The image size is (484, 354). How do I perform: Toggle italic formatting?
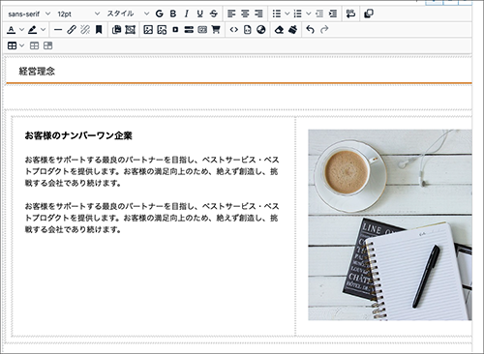click(187, 14)
